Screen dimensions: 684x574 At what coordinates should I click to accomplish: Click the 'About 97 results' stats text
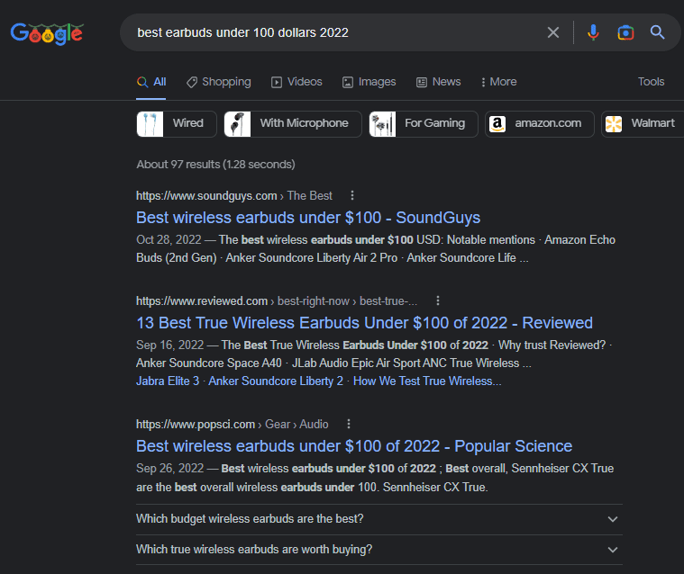click(215, 164)
